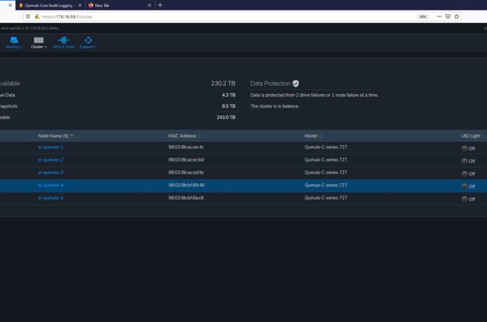487x322 pixels.
Task: Click the drive failure protection description text
Action: pos(314,95)
